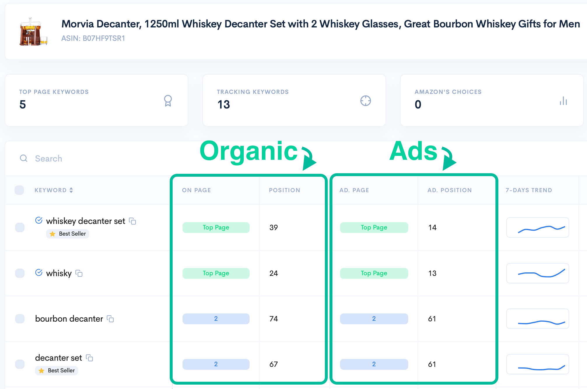Tick the select-all keywords header checkbox

pyautogui.click(x=19, y=190)
